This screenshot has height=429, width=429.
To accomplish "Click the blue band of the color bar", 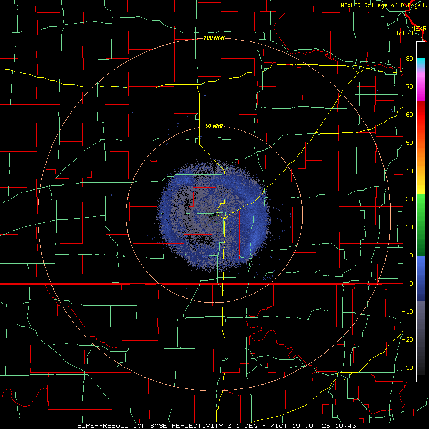I will (421, 278).
